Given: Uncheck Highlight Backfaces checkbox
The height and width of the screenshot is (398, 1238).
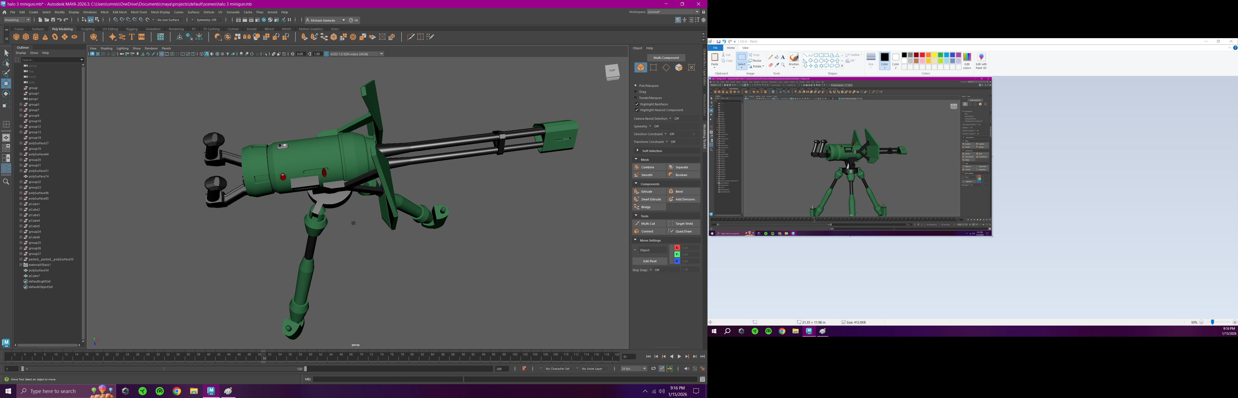Looking at the screenshot, I should (x=637, y=104).
